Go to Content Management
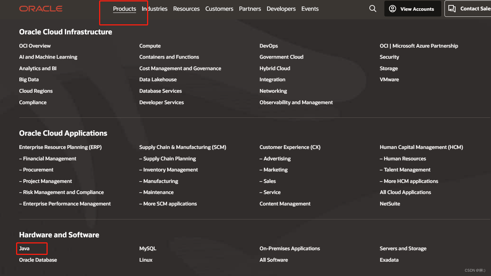This screenshot has width=491, height=276. 285,204
